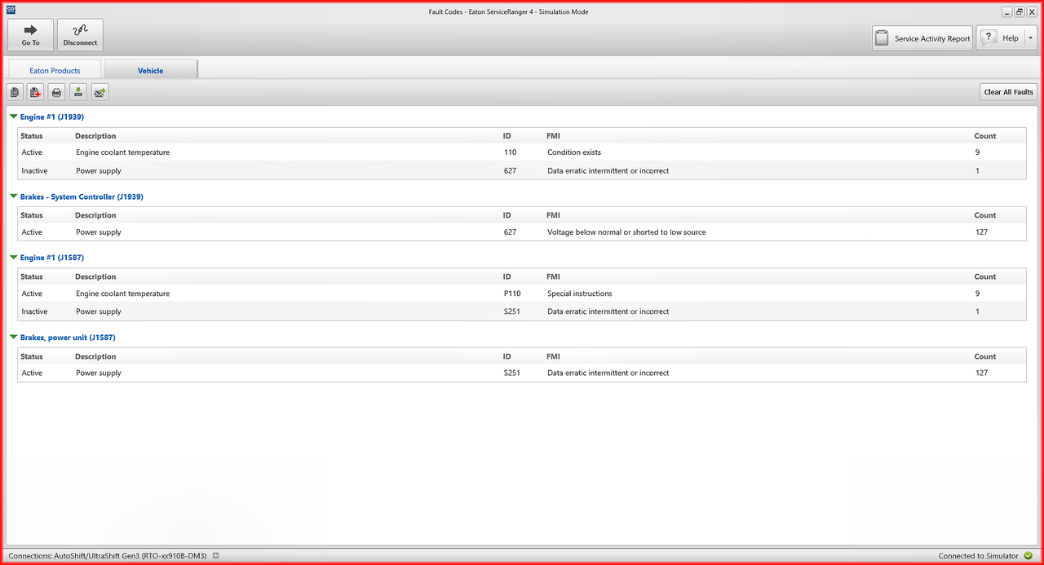Click the green download arrow icon

pos(77,92)
